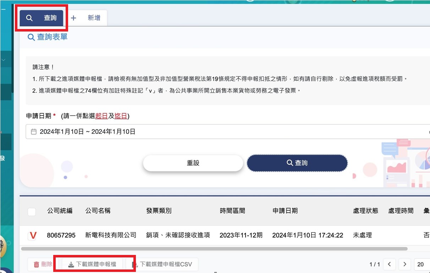Go to next page with right chevron
The height and width of the screenshot is (273, 430).
(x=404, y=264)
